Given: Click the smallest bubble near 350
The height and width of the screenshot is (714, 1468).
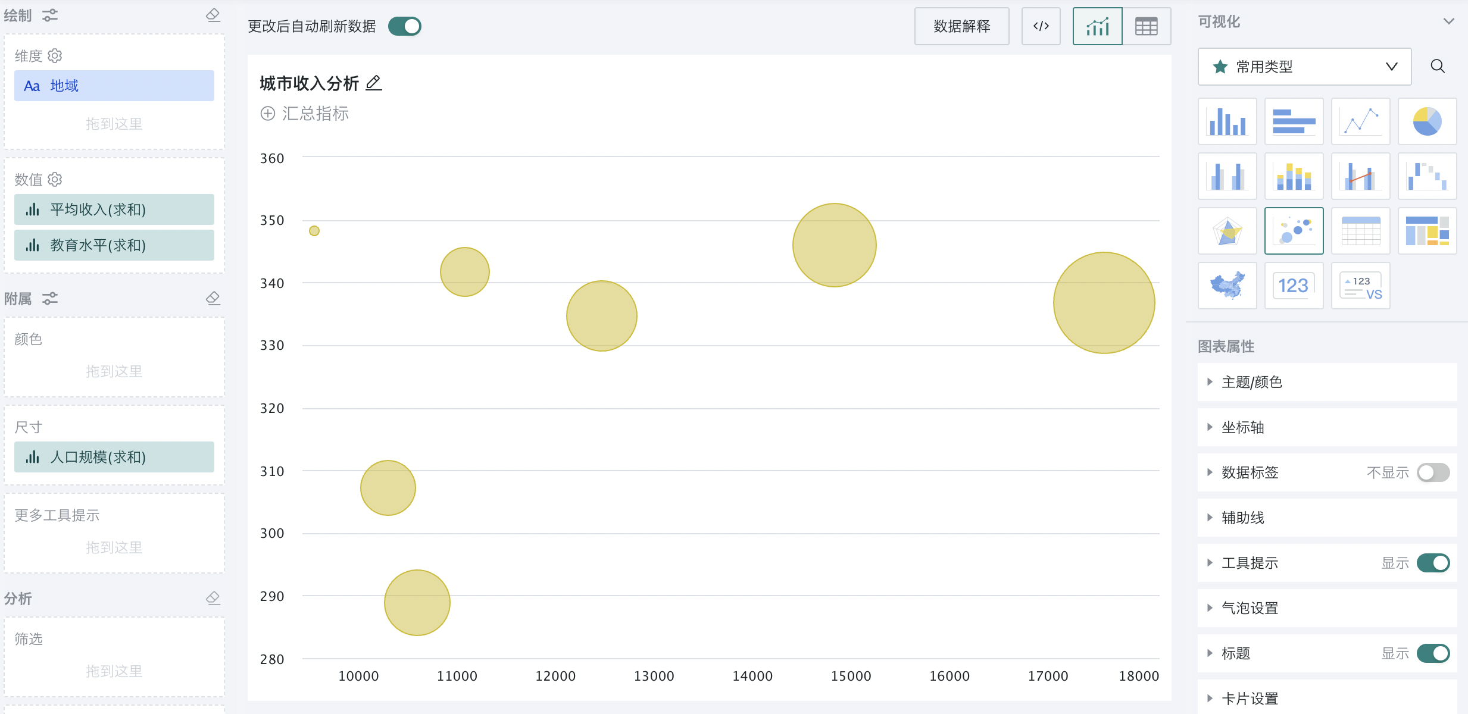Looking at the screenshot, I should [x=314, y=231].
